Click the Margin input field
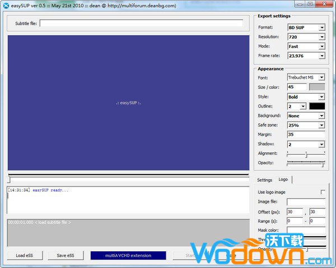This screenshot has width=336, height=268. (x=306, y=135)
